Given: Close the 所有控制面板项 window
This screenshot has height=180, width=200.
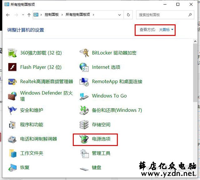Looking at the screenshot, I should click(191, 4).
